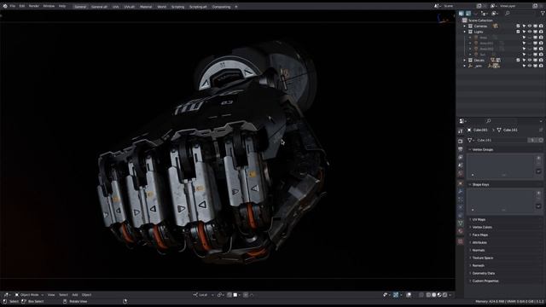Switch to the Scripting workspace tab
Screen dimensions: 546x307
coord(177,7)
